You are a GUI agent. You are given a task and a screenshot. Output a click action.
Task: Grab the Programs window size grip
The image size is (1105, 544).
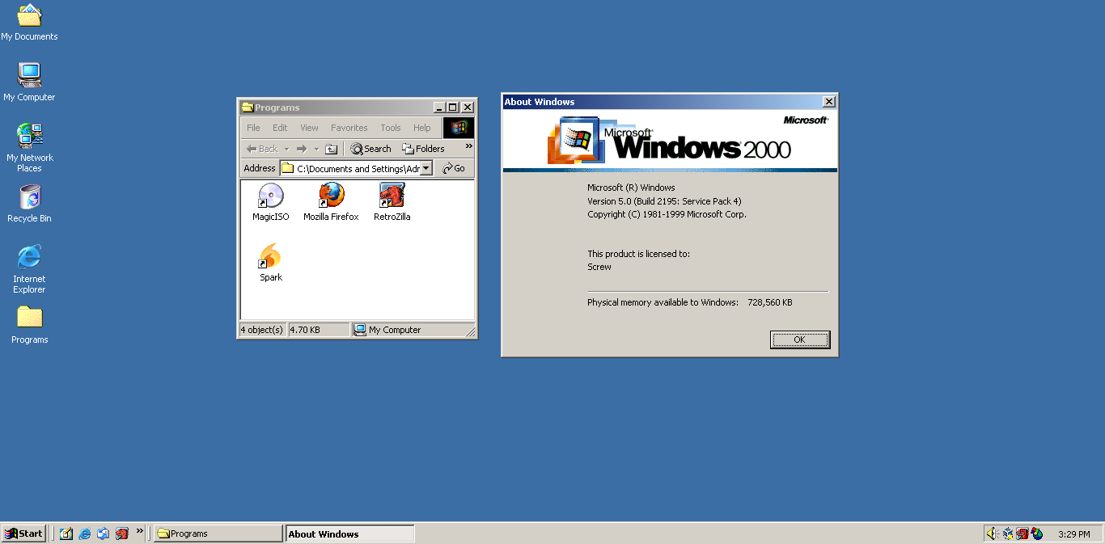(470, 331)
